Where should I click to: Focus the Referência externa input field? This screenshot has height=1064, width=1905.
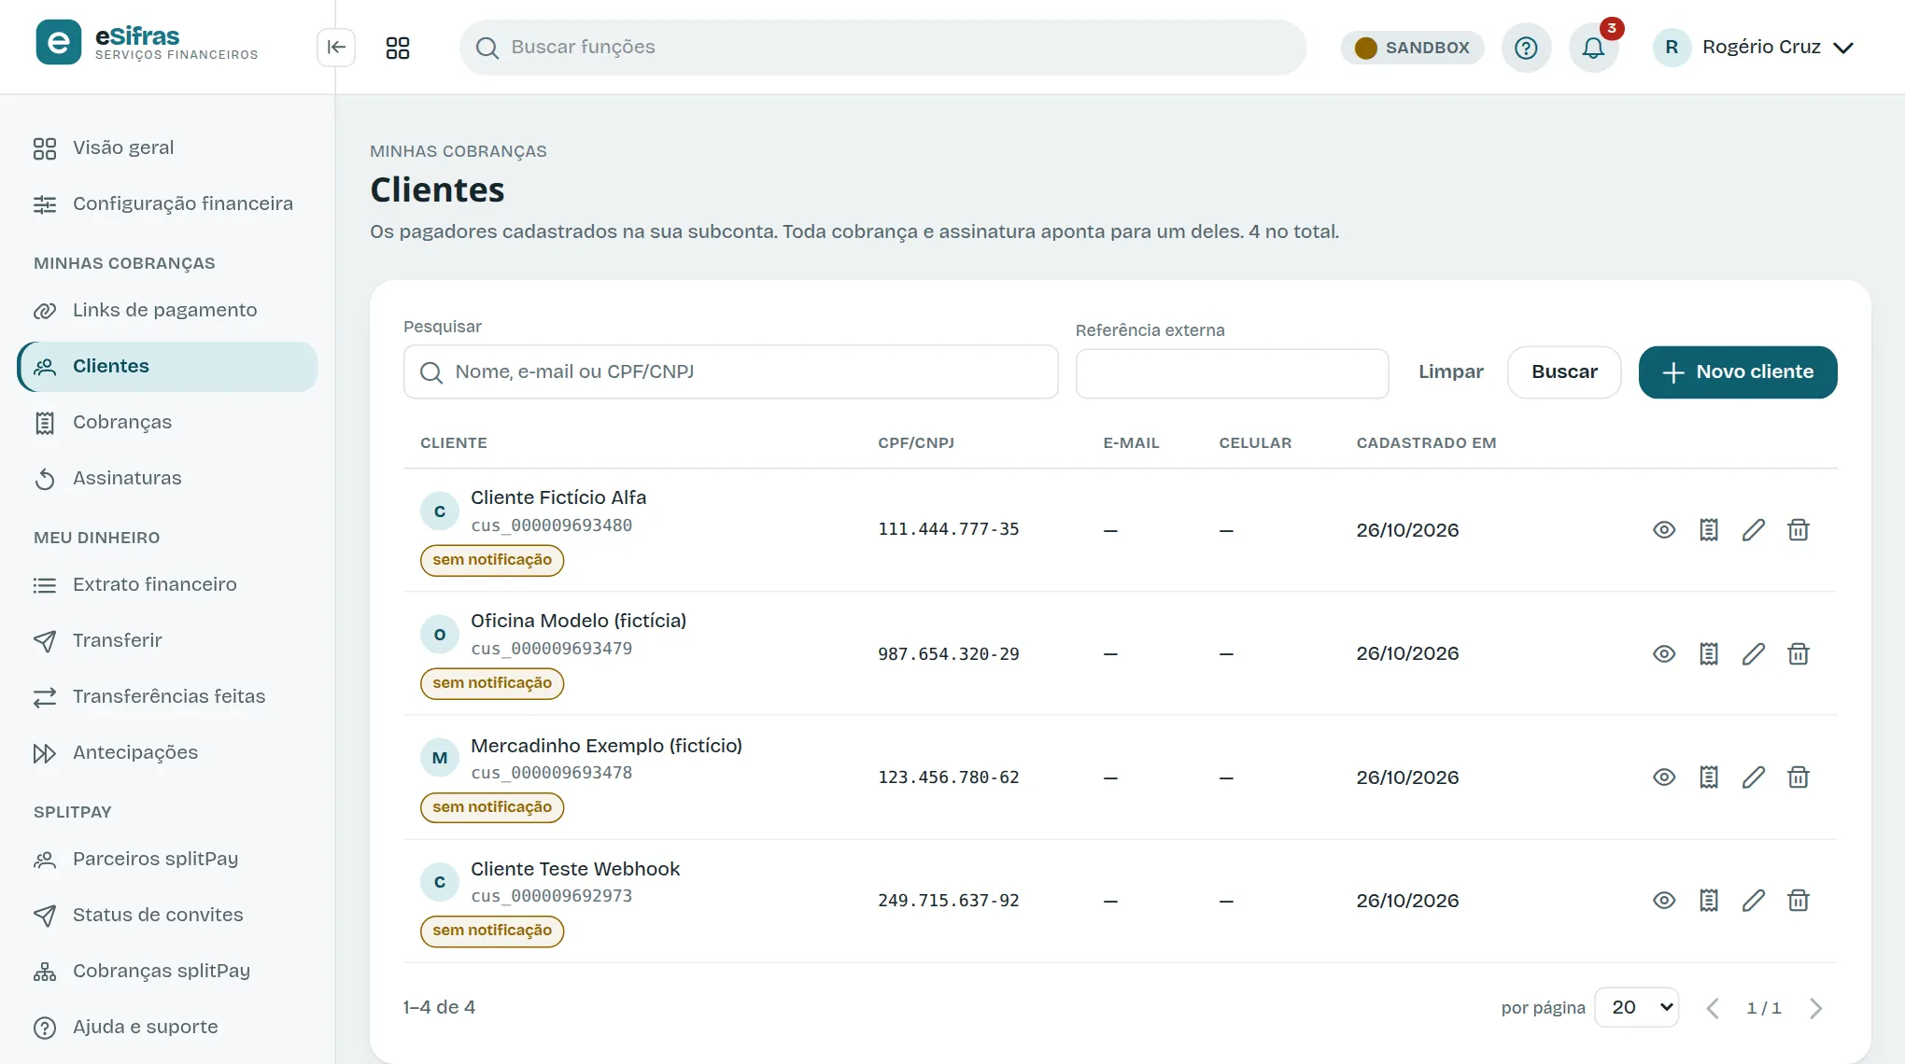tap(1233, 374)
